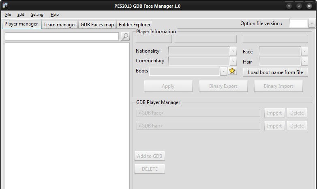317x189 pixels.
Task: Open the Face dropdown
Action: (x=304, y=51)
